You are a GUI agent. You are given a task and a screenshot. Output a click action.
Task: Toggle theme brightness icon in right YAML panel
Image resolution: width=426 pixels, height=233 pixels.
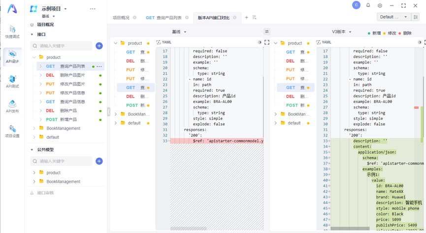[420, 42]
